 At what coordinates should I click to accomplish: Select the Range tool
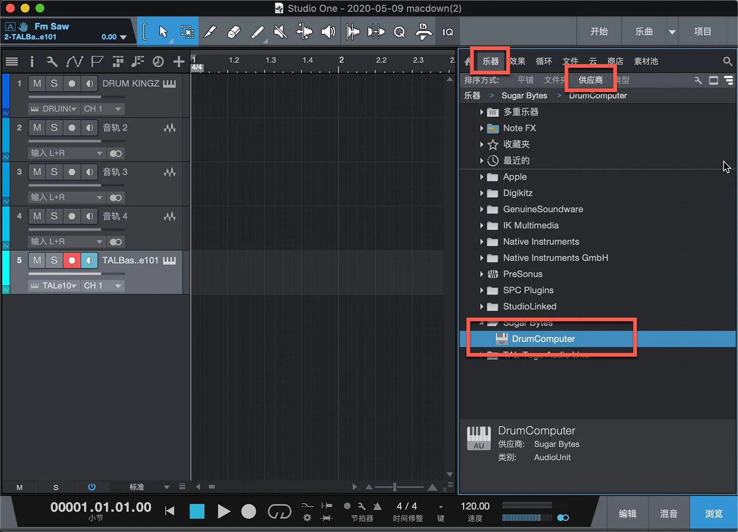(187, 32)
